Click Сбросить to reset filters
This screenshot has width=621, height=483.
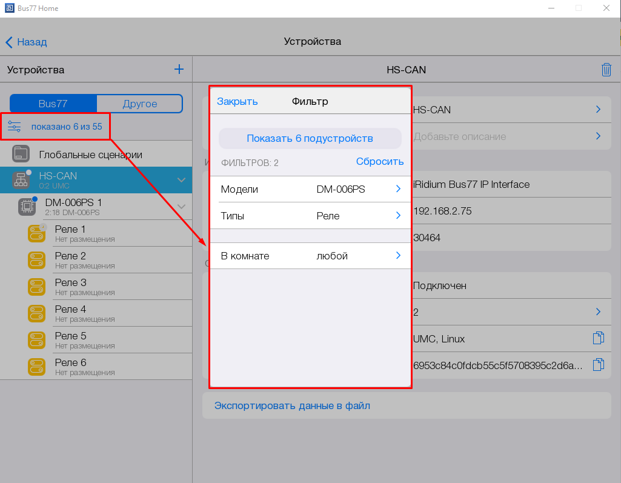tap(379, 161)
